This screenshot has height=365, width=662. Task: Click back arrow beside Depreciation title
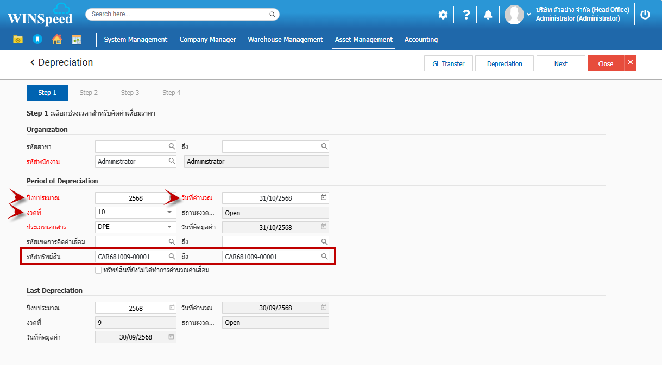click(32, 63)
